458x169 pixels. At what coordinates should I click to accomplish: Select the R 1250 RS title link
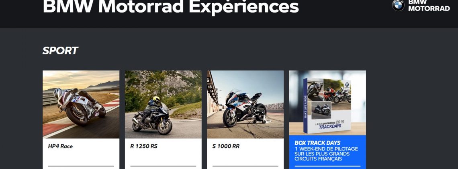click(x=144, y=146)
